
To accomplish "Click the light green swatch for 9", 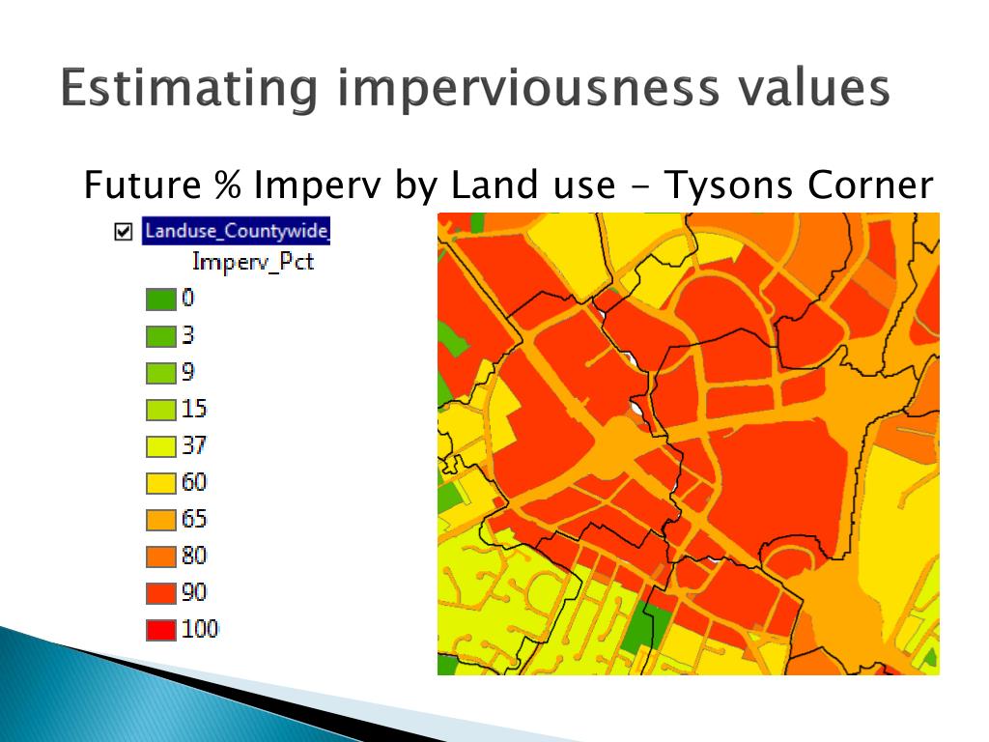I will (161, 372).
